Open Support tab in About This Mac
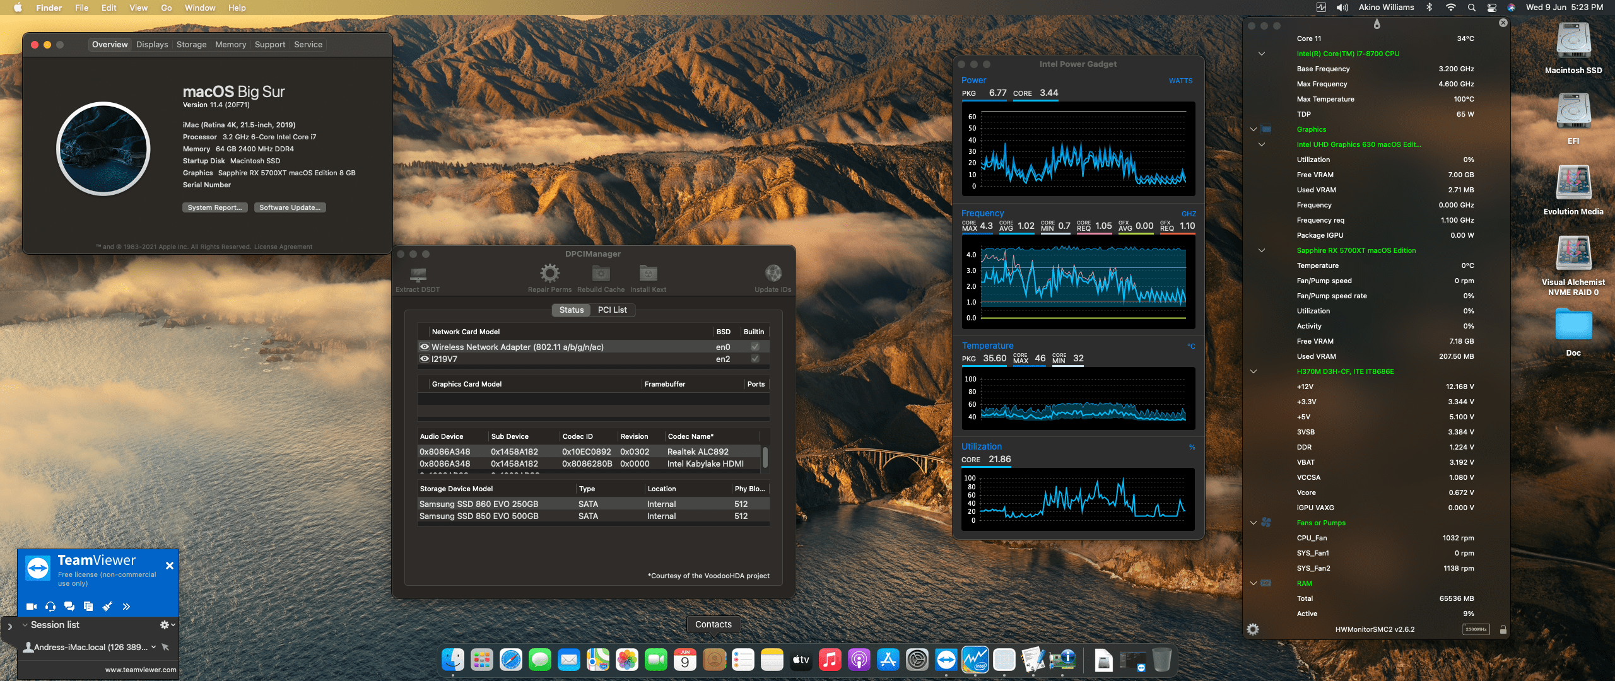 tap(270, 45)
